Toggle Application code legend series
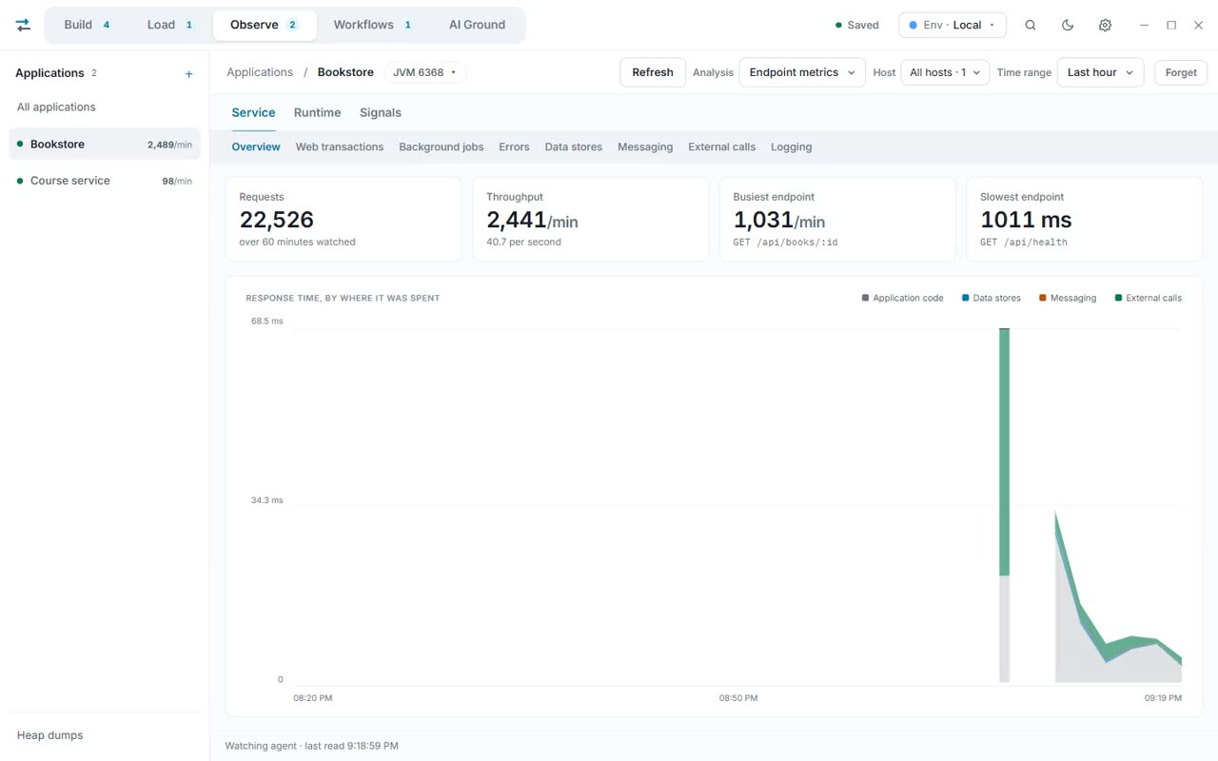This screenshot has height=761, width=1218. 902,298
